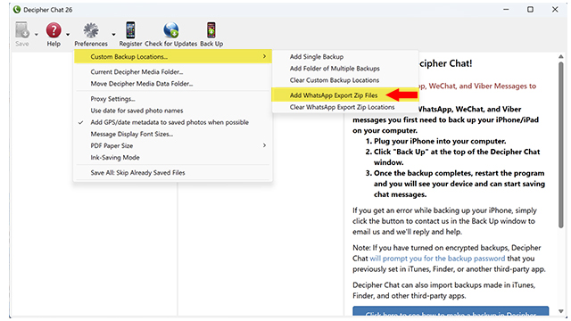
Task: Click the Check for Updates globe icon
Action: pos(170,30)
